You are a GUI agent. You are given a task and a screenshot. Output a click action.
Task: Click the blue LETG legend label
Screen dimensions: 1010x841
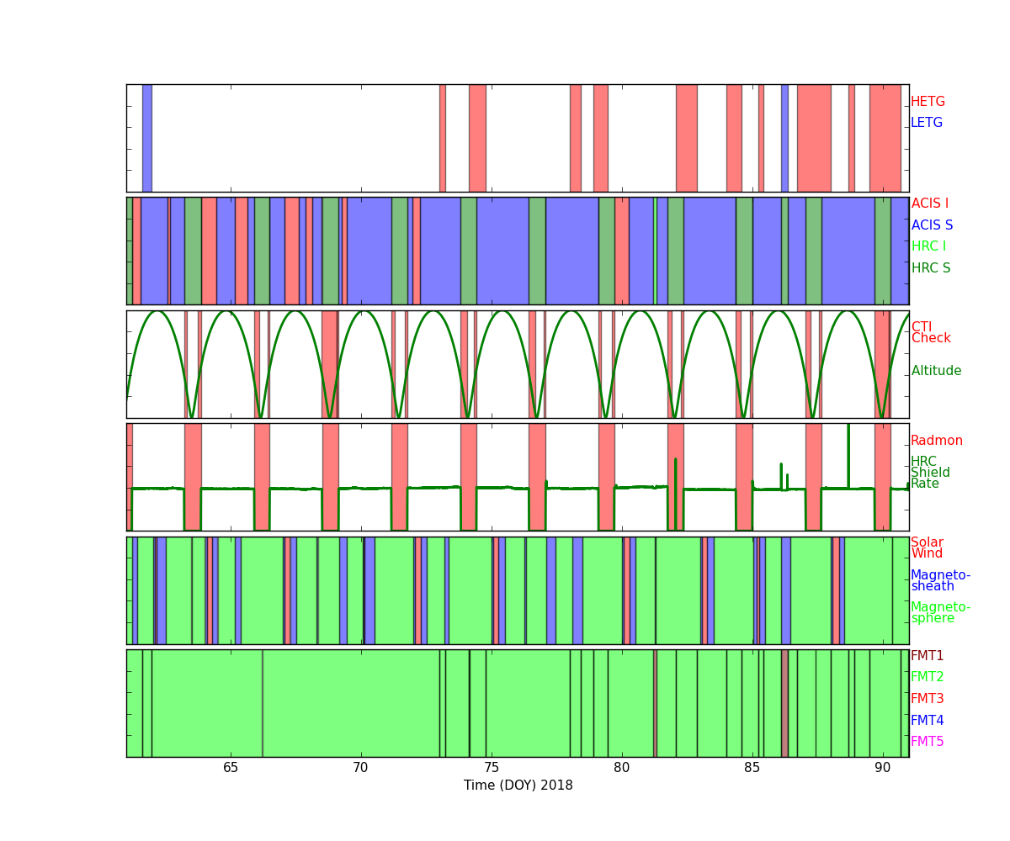[926, 123]
